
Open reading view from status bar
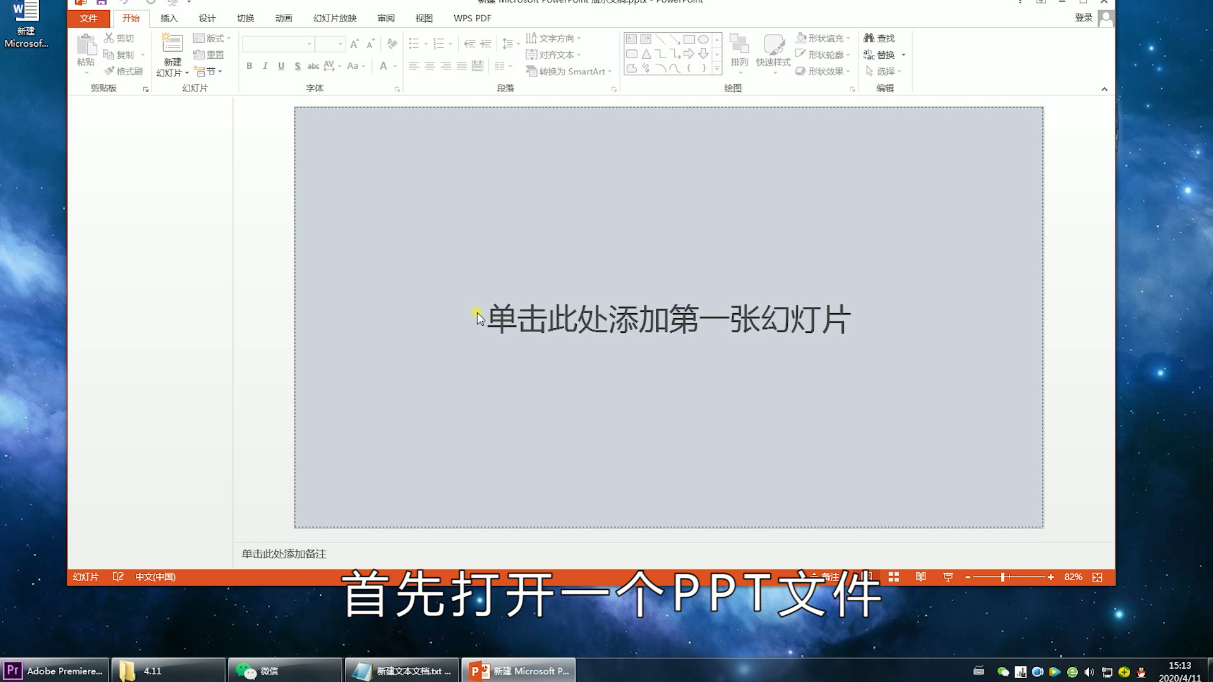[x=920, y=577]
